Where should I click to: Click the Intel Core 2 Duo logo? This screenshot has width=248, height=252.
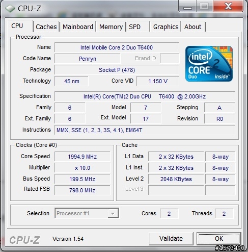tap(209, 64)
